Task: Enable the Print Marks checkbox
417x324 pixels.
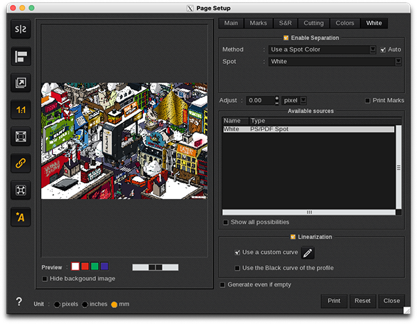Action: click(368, 101)
